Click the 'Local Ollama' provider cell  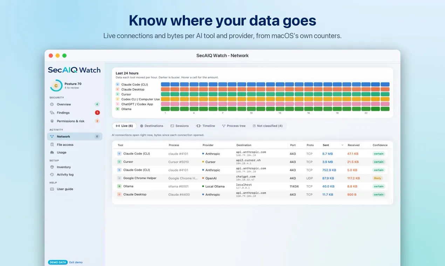pyautogui.click(x=214, y=186)
